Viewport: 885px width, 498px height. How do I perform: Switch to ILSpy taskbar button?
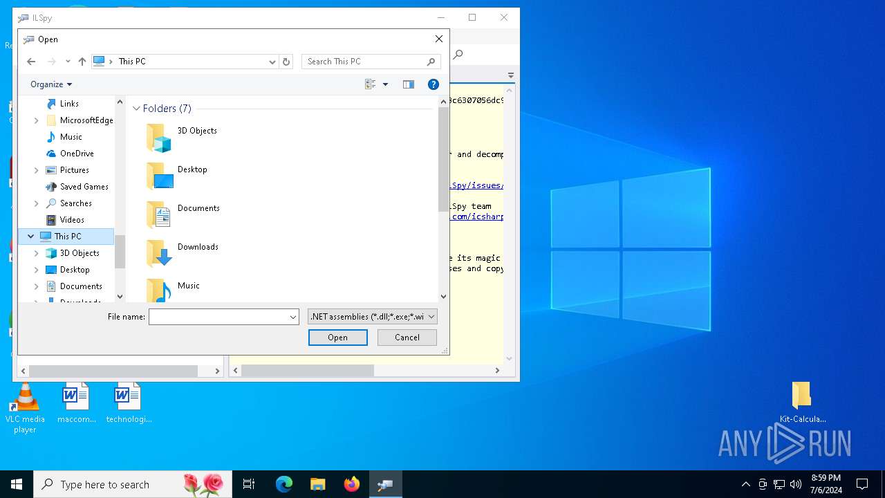tap(386, 484)
